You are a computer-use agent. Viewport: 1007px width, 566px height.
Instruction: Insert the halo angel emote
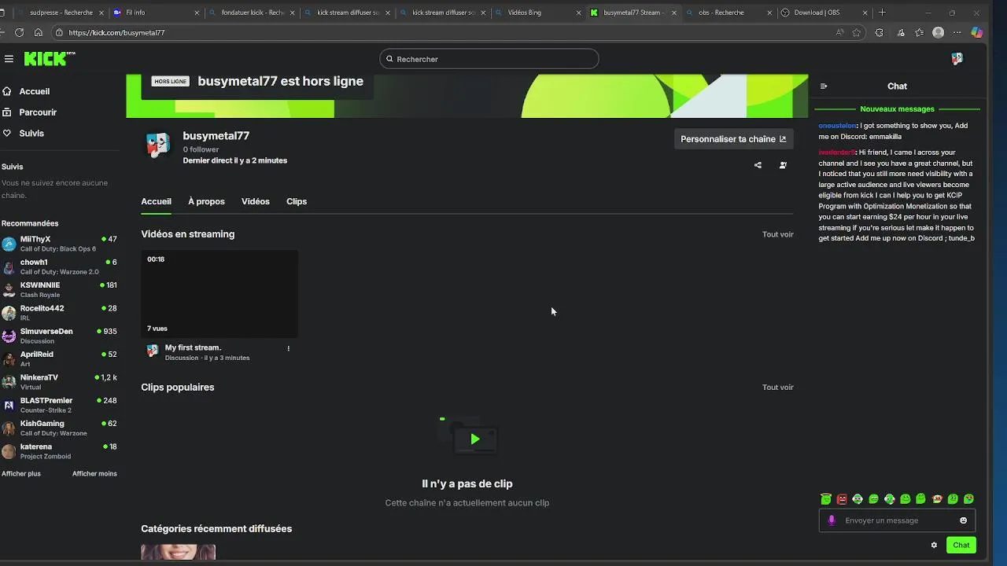[x=825, y=499]
